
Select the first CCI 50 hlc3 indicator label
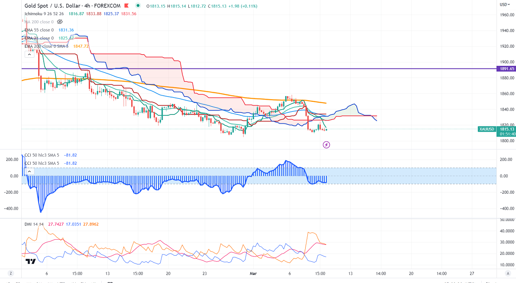[42, 155]
